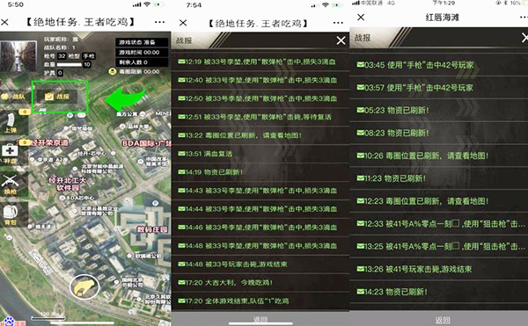
Task: Open three-dot menu on middle screen
Action: pyautogui.click(x=338, y=23)
